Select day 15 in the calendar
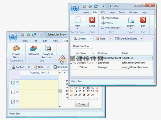 (x=88, y=88)
